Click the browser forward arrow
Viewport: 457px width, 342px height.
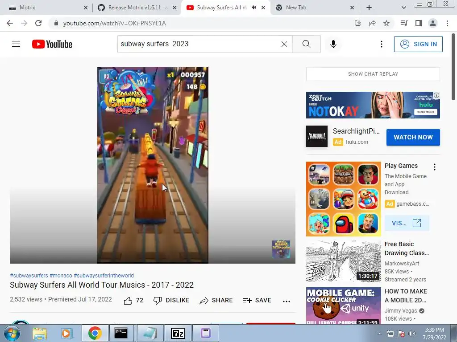pyautogui.click(x=24, y=23)
